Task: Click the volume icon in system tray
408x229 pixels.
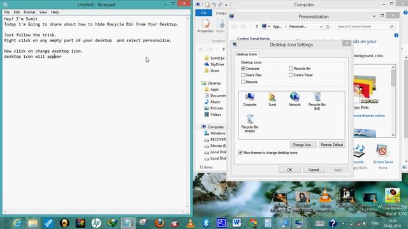Action: tap(365, 223)
